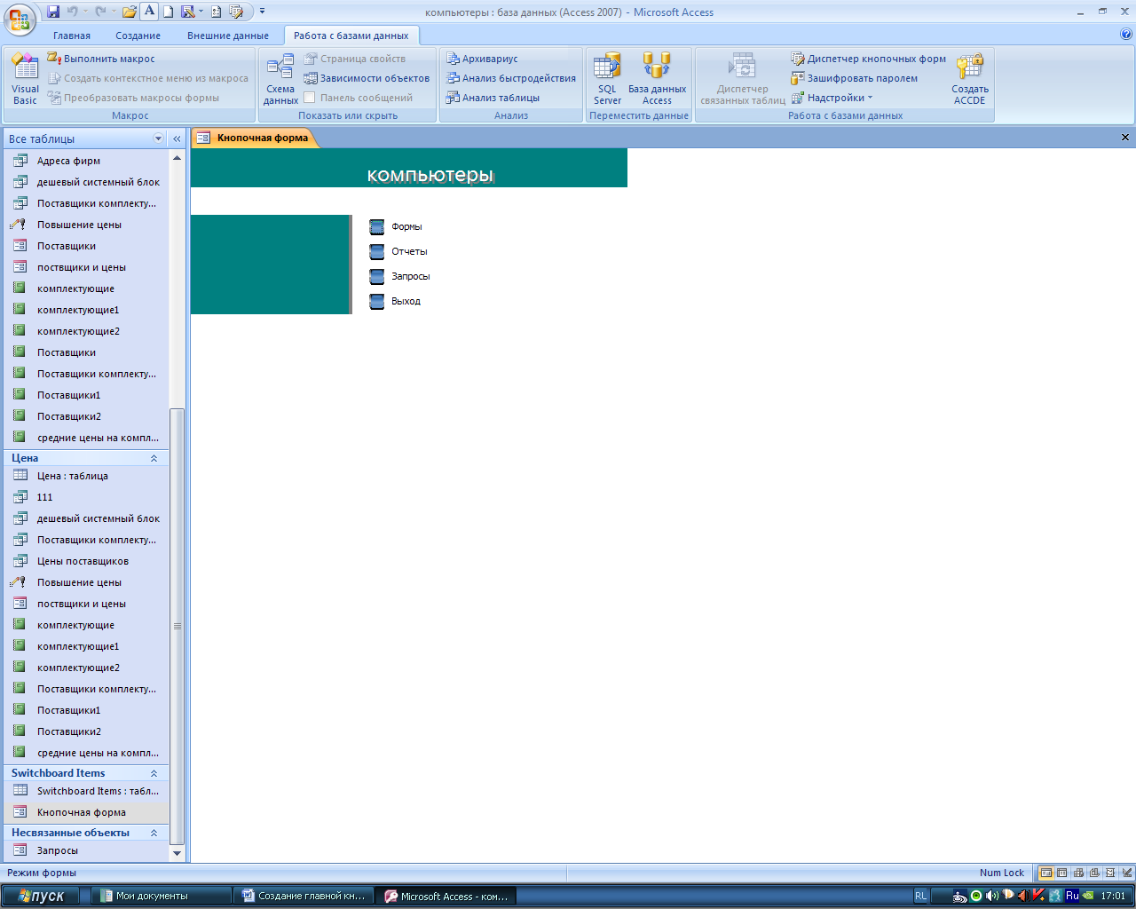
Task: Click Microsoft Access taskbar button
Action: [446, 896]
